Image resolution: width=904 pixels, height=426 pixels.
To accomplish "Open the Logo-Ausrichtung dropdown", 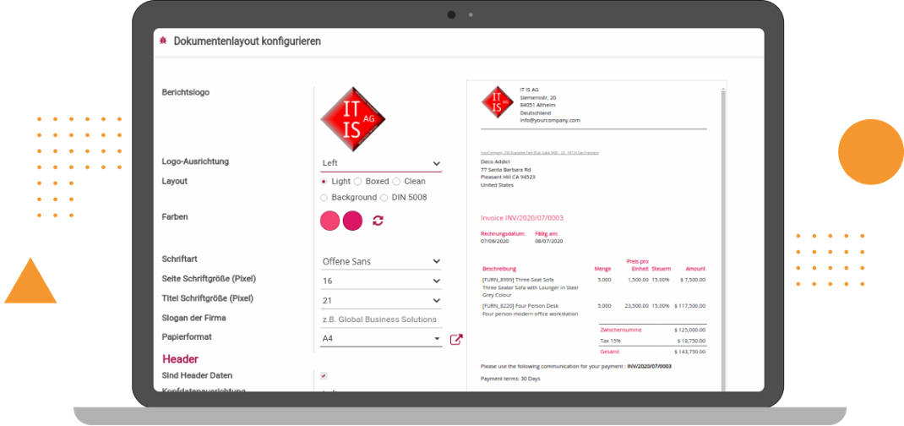I will [x=381, y=163].
